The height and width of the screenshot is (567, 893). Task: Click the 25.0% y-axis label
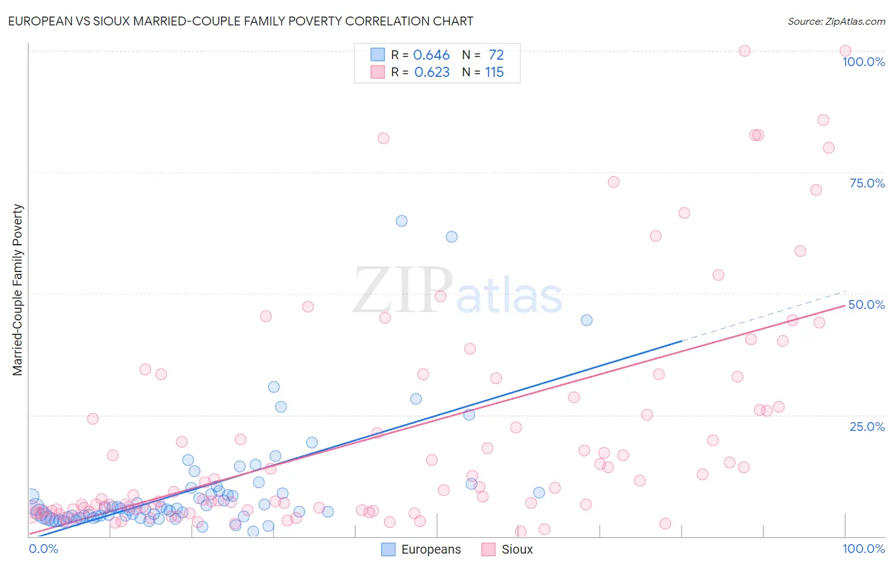[x=867, y=427]
